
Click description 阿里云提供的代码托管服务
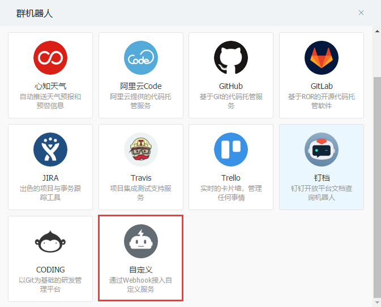coord(141,101)
